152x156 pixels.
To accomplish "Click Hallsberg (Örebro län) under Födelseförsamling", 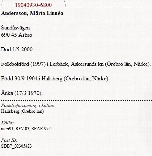I will (22, 111).
